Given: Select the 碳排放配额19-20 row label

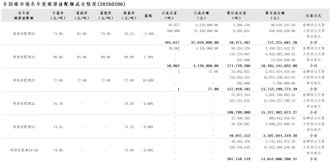Looking at the screenshot, I should (x=24, y=150).
